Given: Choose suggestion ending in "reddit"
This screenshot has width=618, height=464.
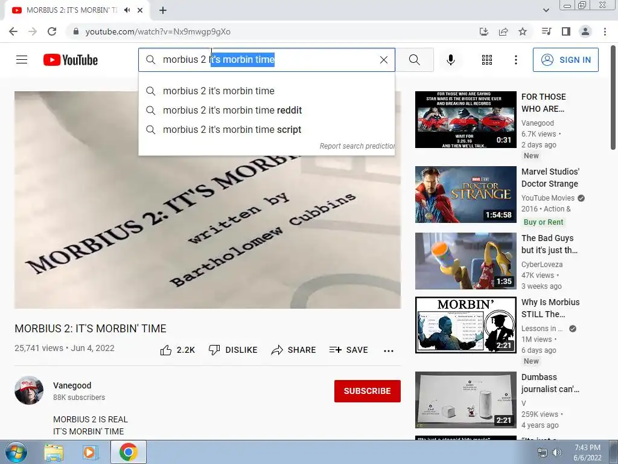Looking at the screenshot, I should (x=266, y=110).
